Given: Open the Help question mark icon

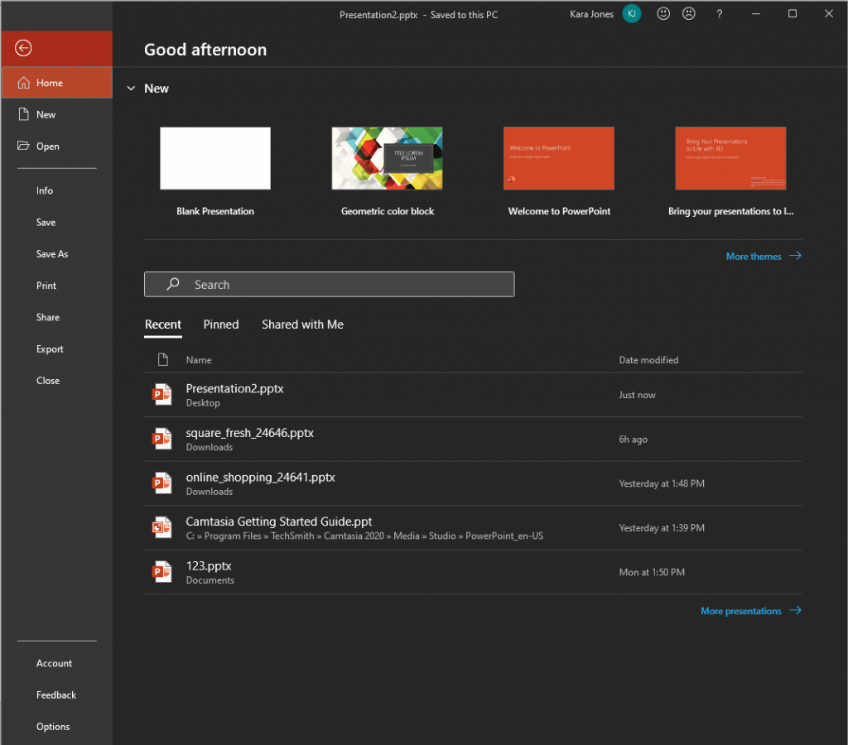Looking at the screenshot, I should 719,14.
